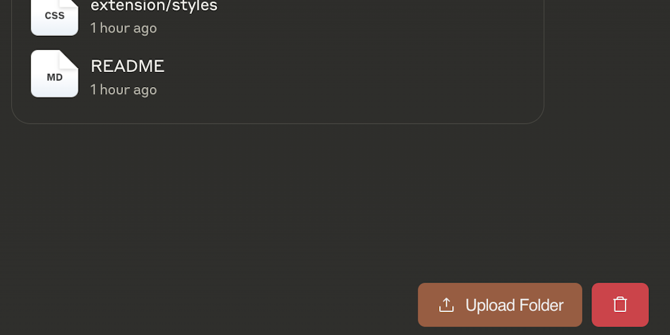Click the file list panel's bottom border

point(277,124)
